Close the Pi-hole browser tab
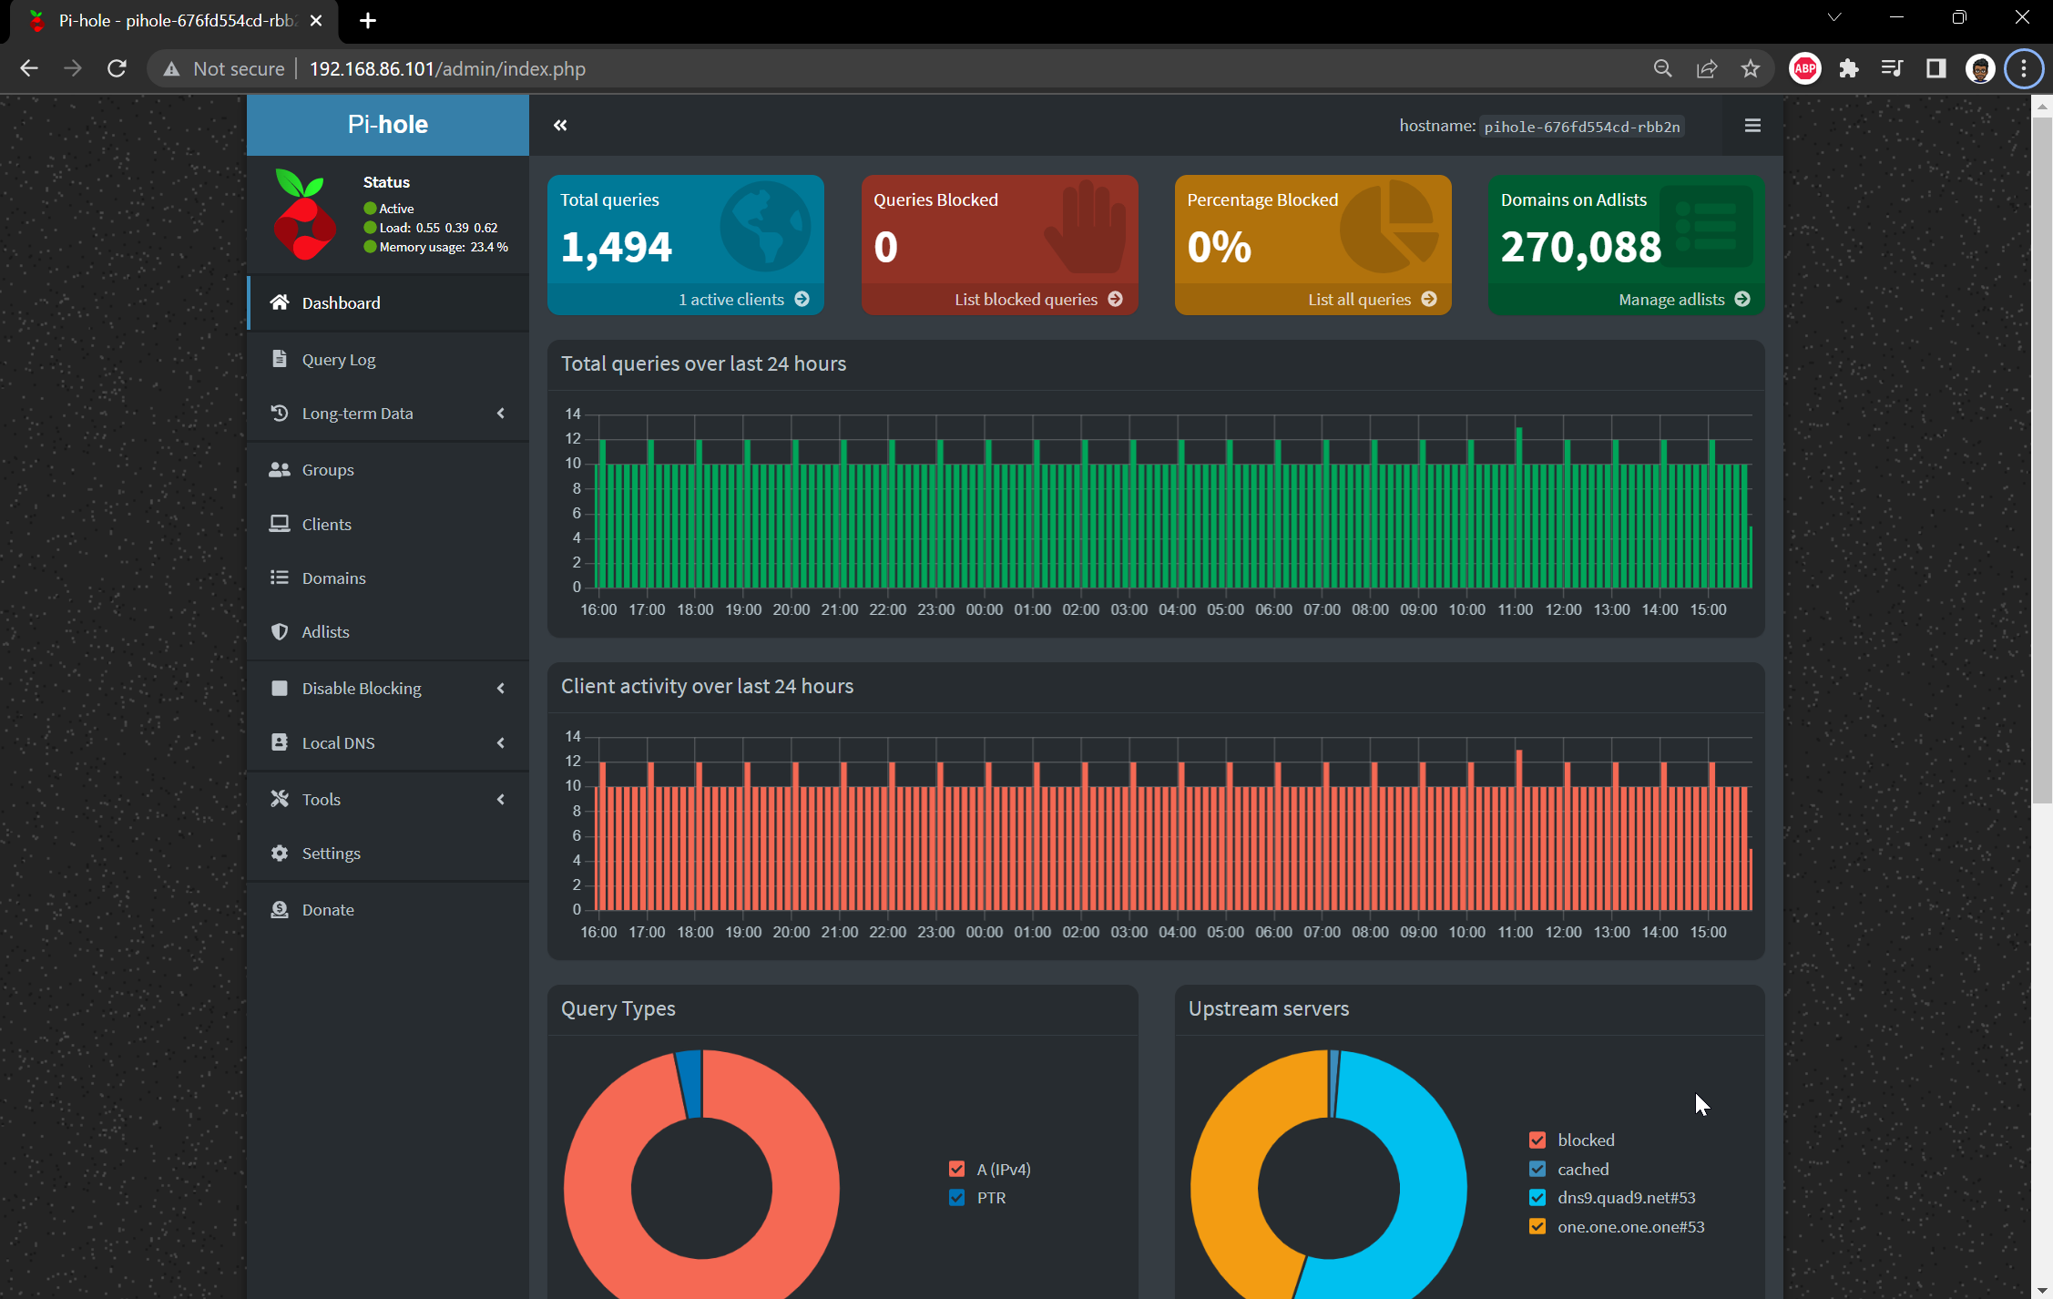 (x=316, y=20)
